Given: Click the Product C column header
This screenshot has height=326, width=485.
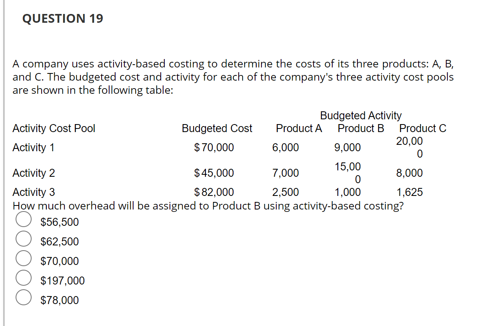Looking at the screenshot, I should (422, 128).
